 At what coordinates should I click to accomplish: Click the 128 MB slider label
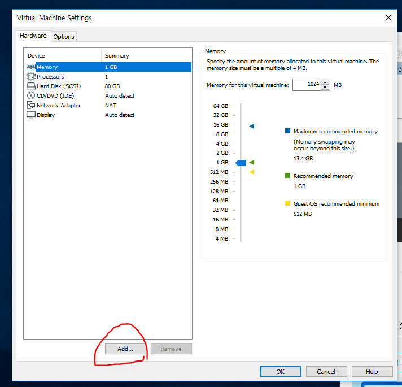pos(219,192)
